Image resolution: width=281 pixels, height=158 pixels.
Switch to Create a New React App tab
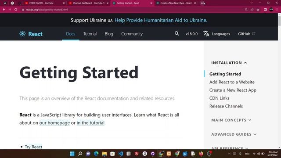pyautogui.click(x=176, y=3)
